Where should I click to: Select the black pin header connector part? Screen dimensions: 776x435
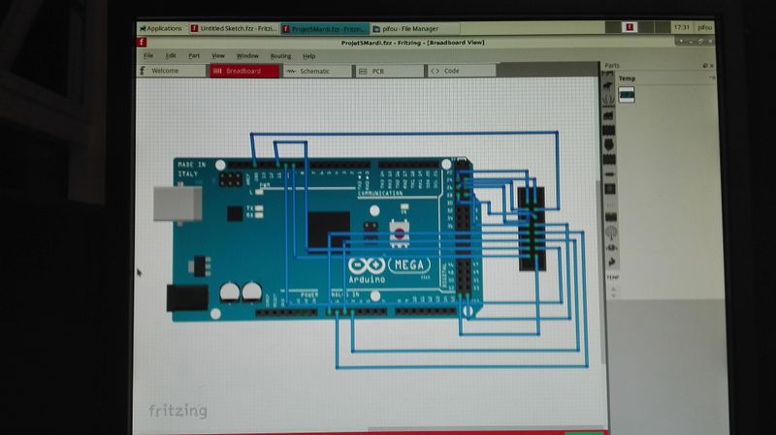532,228
